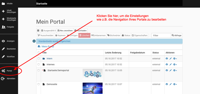The image size is (200, 94).
Task: Click Kopieren copy button
Action: tap(60, 36)
